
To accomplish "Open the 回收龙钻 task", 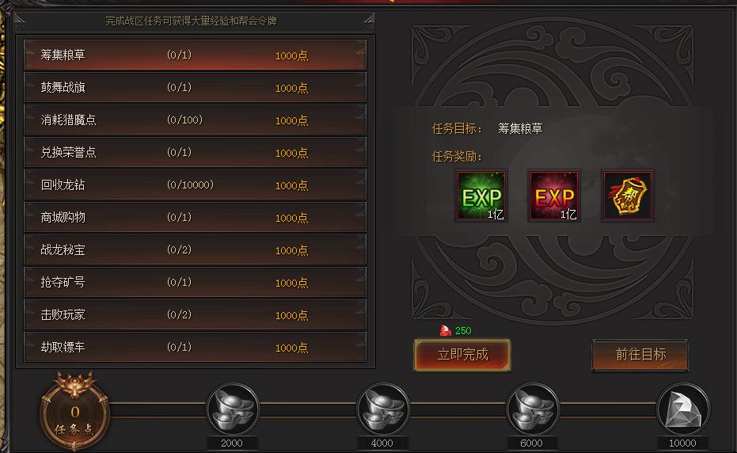I will 195,185.
